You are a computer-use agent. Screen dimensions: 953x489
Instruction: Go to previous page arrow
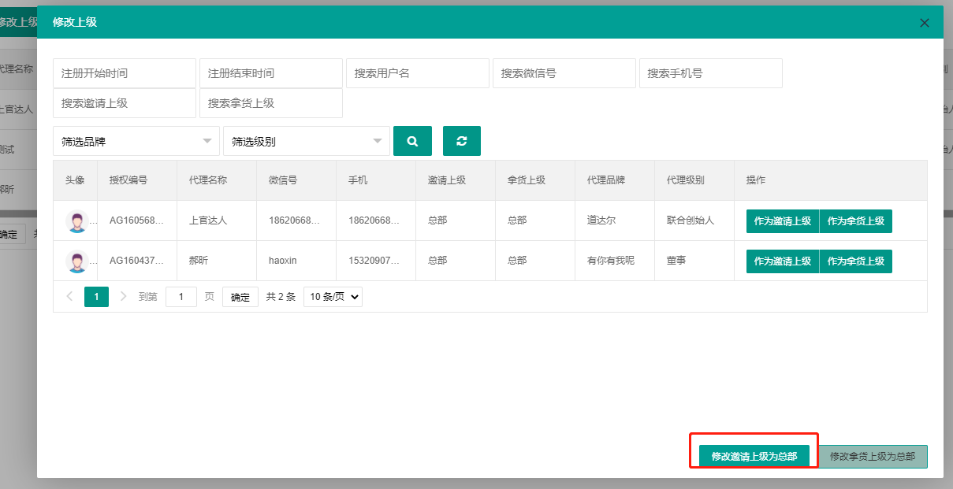pos(69,297)
